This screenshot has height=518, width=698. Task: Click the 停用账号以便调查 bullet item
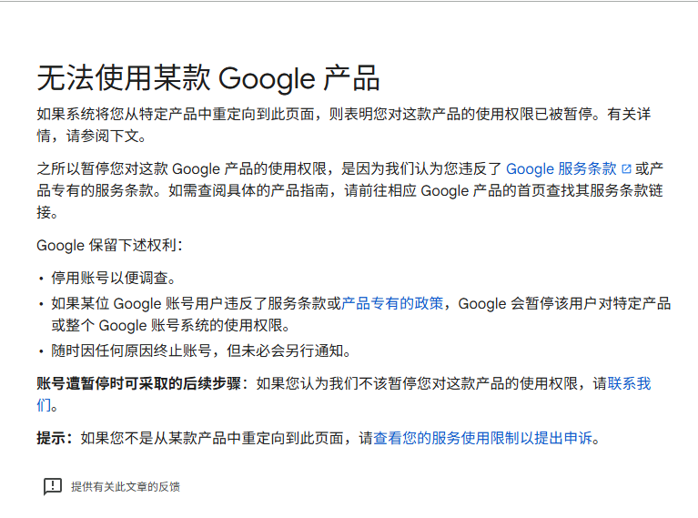coord(113,278)
